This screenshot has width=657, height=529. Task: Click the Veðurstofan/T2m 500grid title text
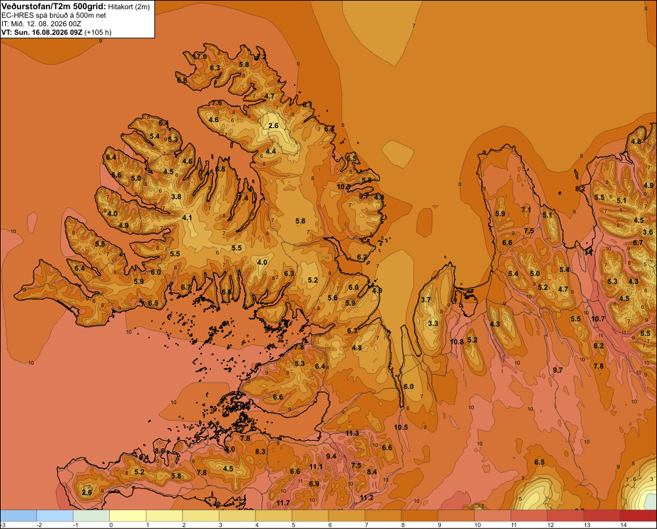point(54,7)
